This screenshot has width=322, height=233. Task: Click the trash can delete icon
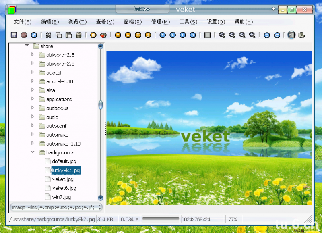[78, 35]
